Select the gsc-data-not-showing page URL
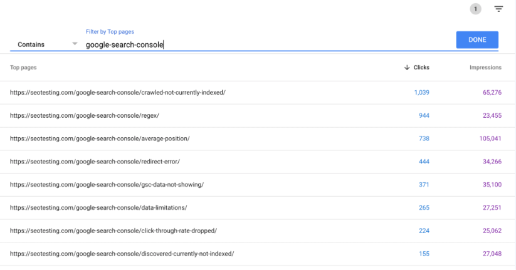 (x=107, y=185)
